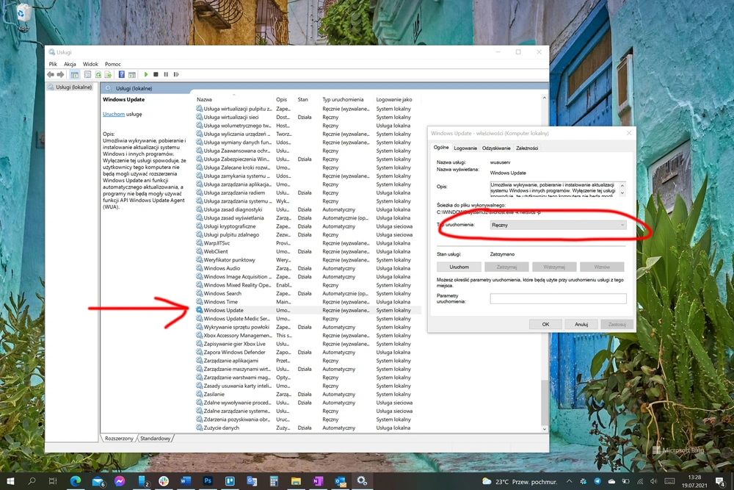Click the green Refresh icon in toolbar
The height and width of the screenshot is (490, 734).
pos(98,74)
